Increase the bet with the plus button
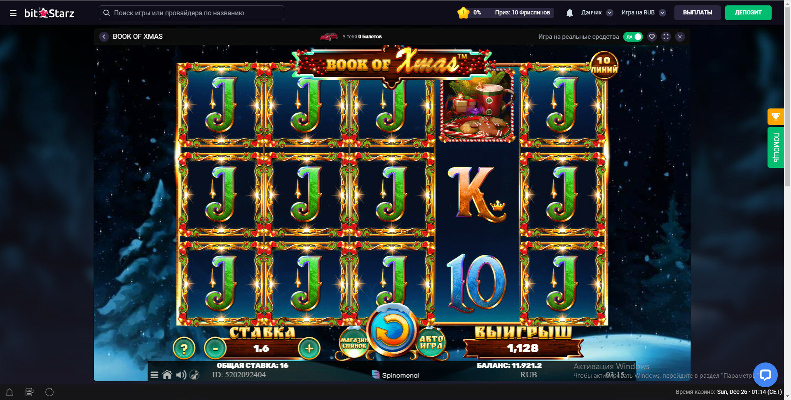Image resolution: width=791 pixels, height=400 pixels. coord(309,348)
